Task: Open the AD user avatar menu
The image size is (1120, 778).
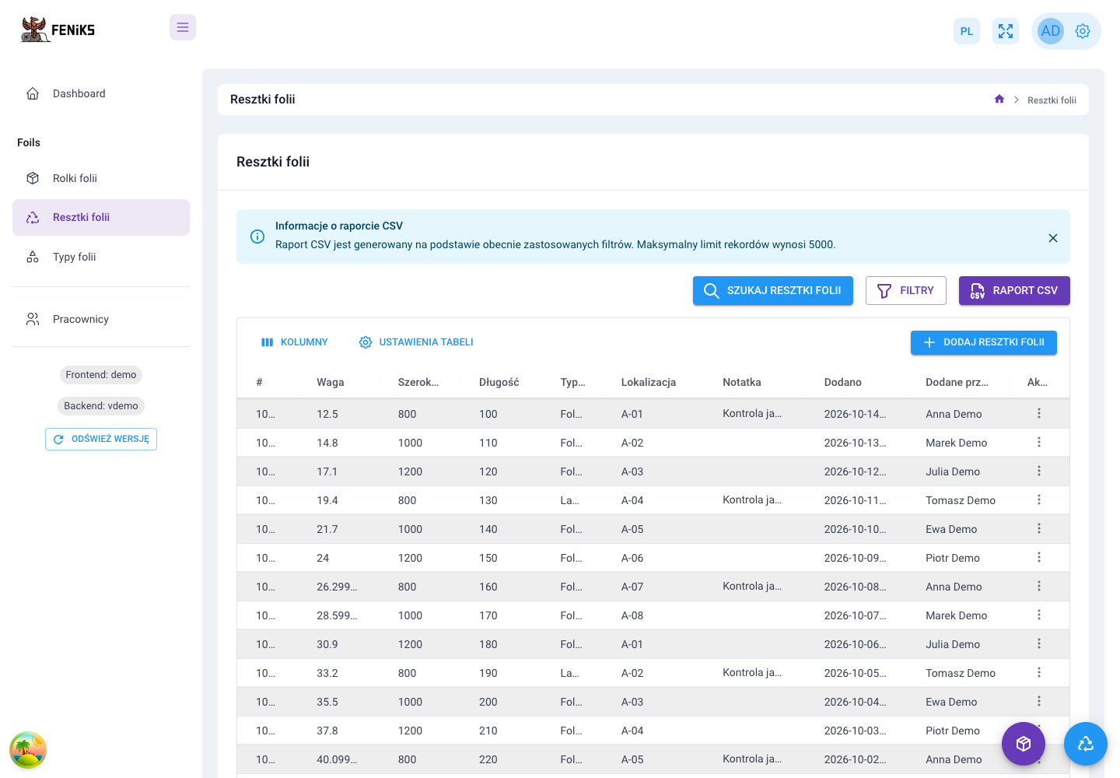Action: (1051, 31)
